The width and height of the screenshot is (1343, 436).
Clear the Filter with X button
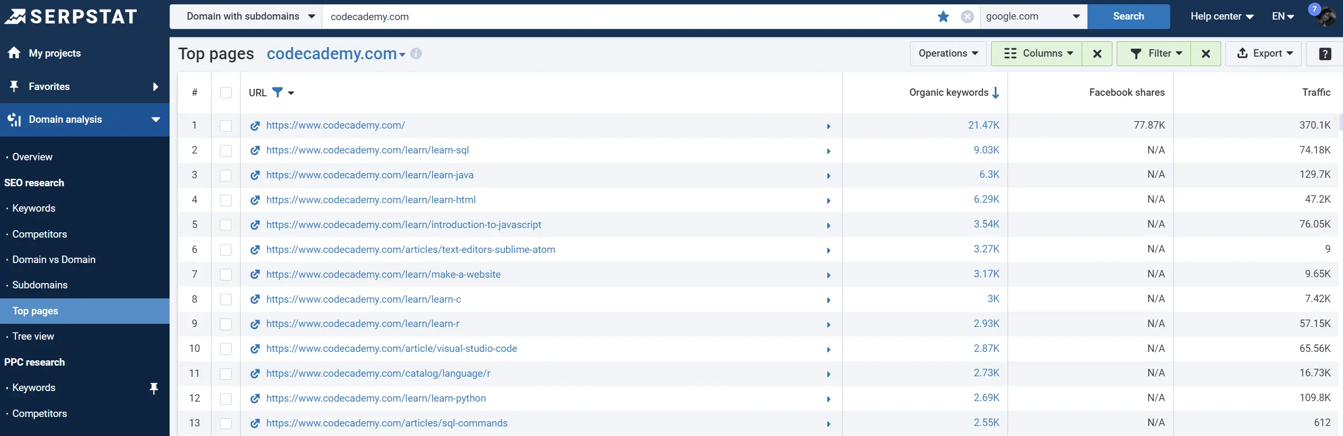click(1206, 53)
